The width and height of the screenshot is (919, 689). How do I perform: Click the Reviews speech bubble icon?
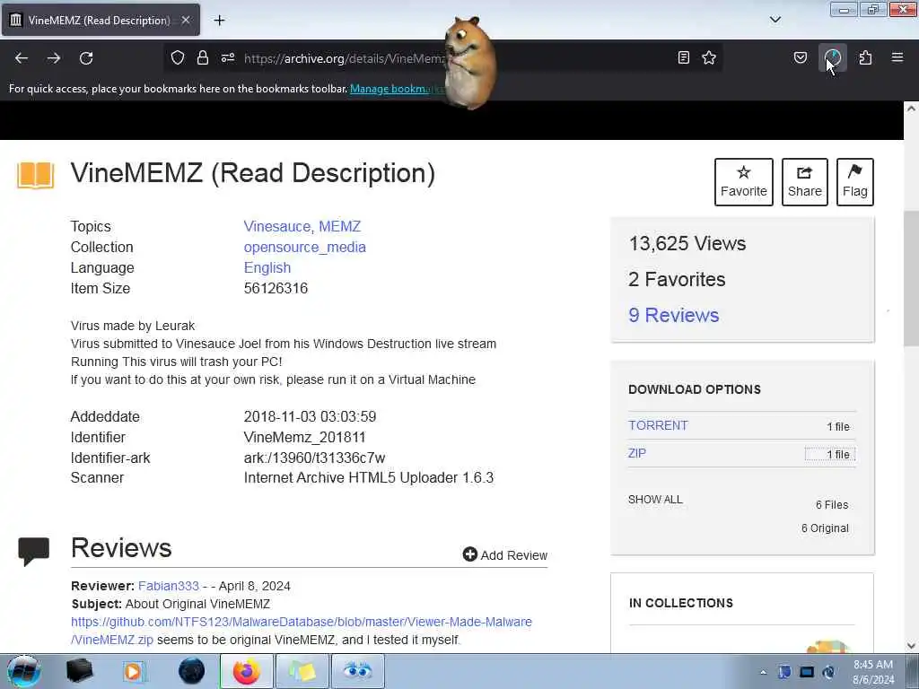[x=33, y=552]
